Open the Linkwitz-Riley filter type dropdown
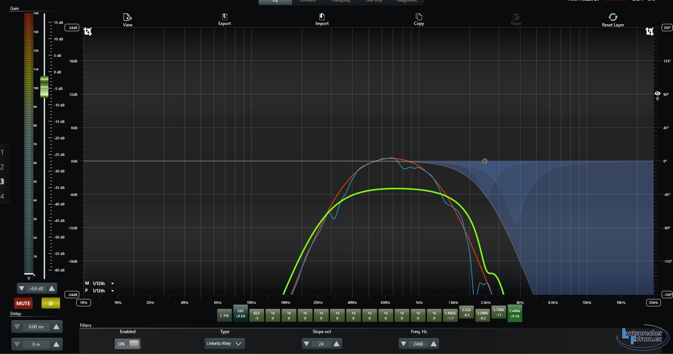 224,344
